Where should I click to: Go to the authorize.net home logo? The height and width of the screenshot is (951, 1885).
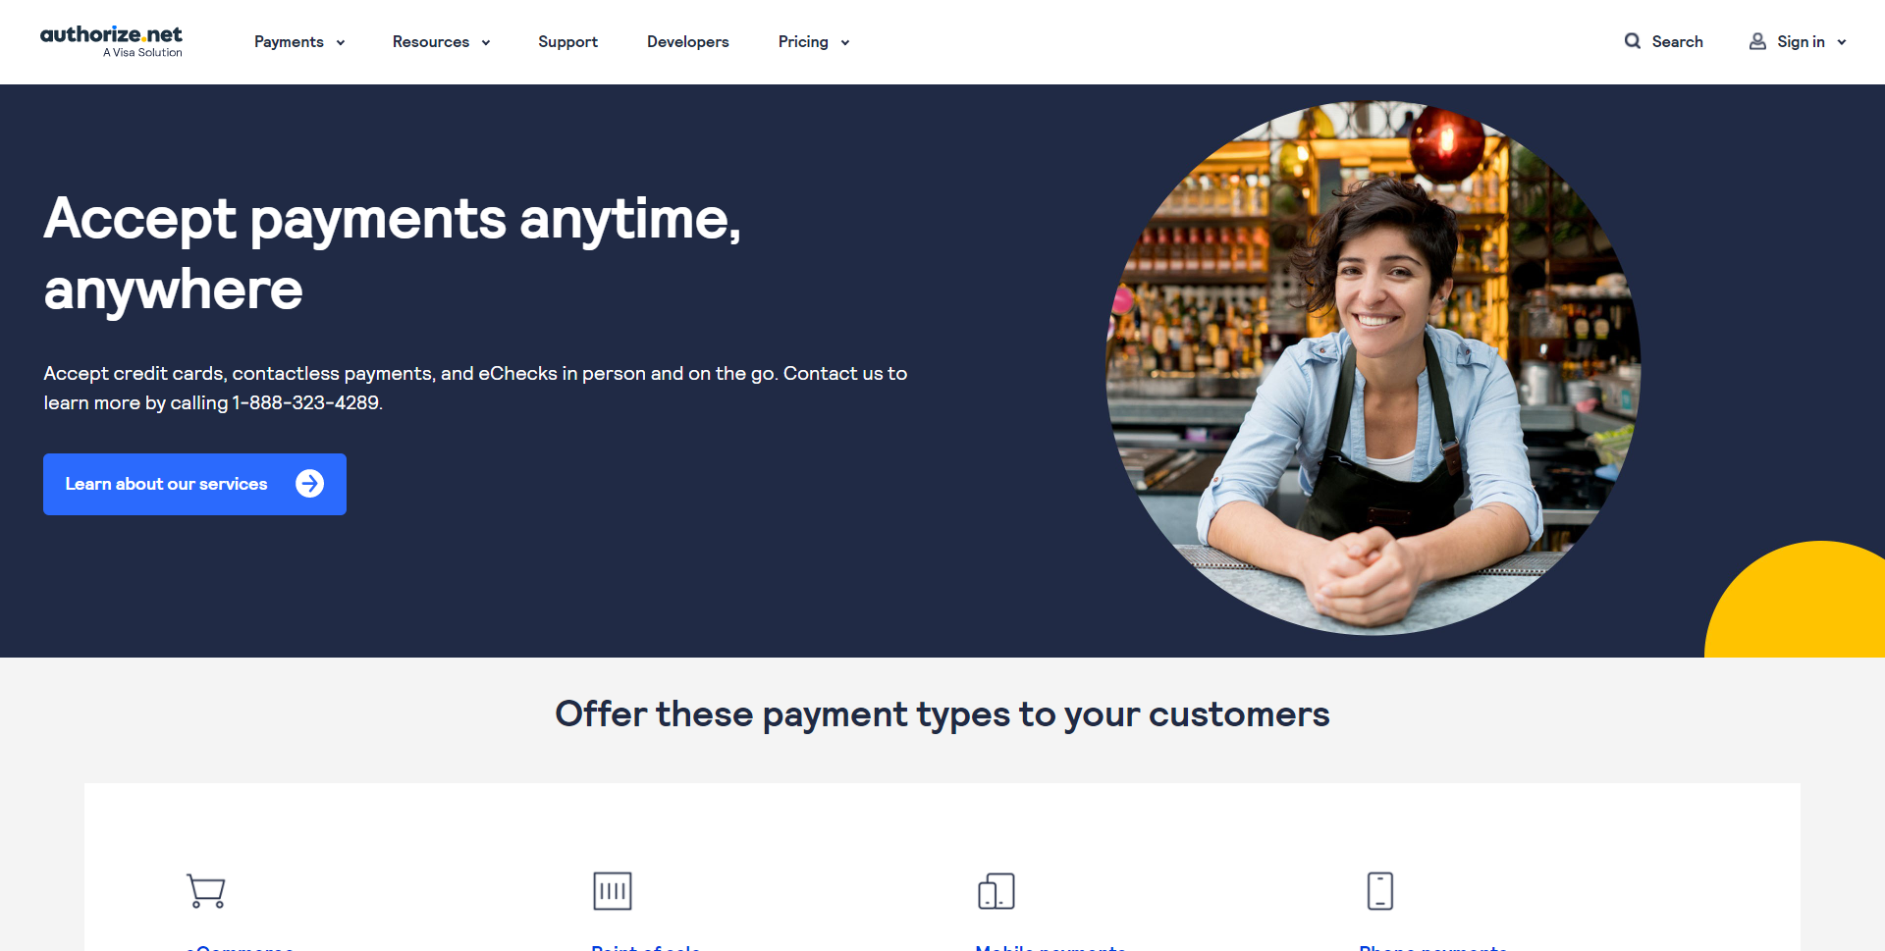pyautogui.click(x=111, y=41)
